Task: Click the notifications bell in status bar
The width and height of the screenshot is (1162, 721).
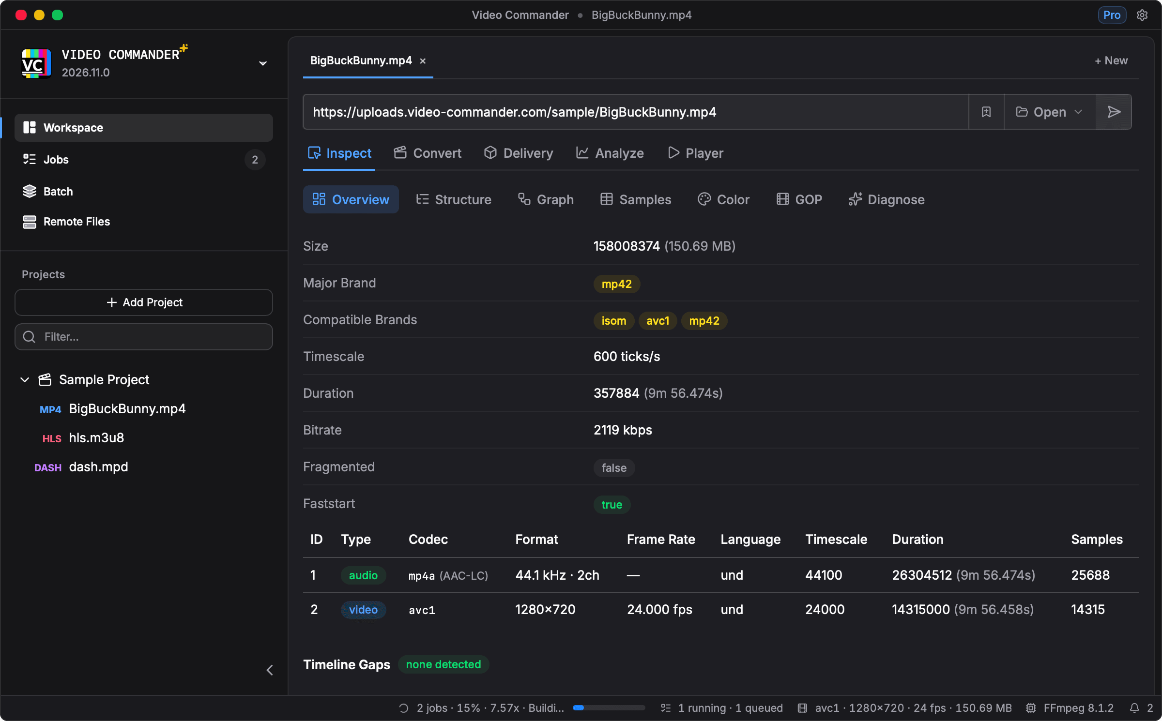Action: coord(1134,708)
